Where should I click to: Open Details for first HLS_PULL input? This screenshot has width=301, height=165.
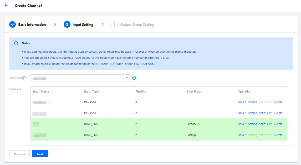pyautogui.click(x=242, y=102)
